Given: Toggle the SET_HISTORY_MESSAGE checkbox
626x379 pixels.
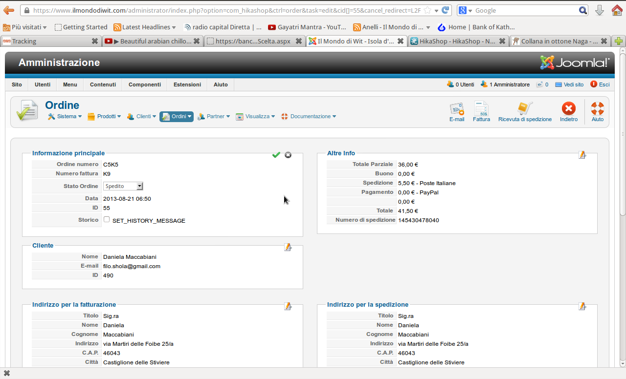Looking at the screenshot, I should [107, 220].
